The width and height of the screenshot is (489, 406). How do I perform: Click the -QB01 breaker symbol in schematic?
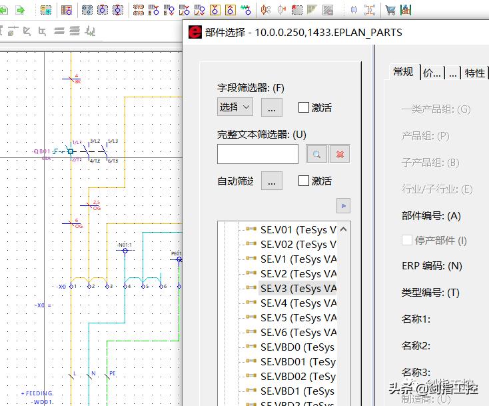click(x=71, y=151)
